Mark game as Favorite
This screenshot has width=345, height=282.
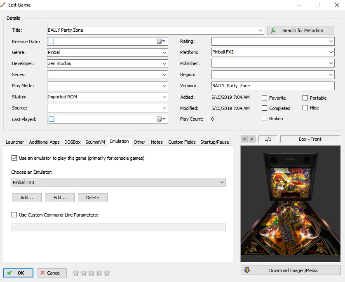[264, 98]
